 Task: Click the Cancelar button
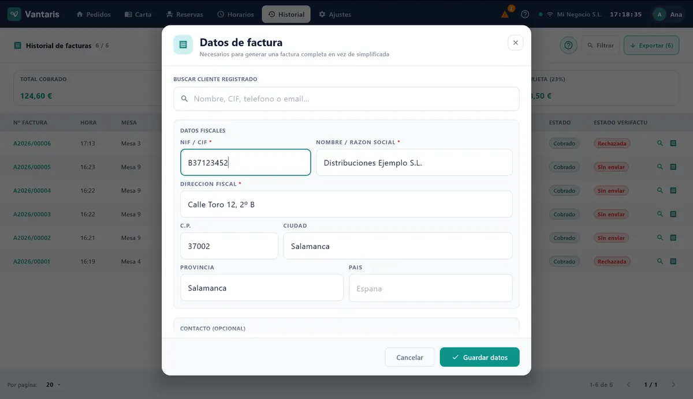pyautogui.click(x=409, y=357)
